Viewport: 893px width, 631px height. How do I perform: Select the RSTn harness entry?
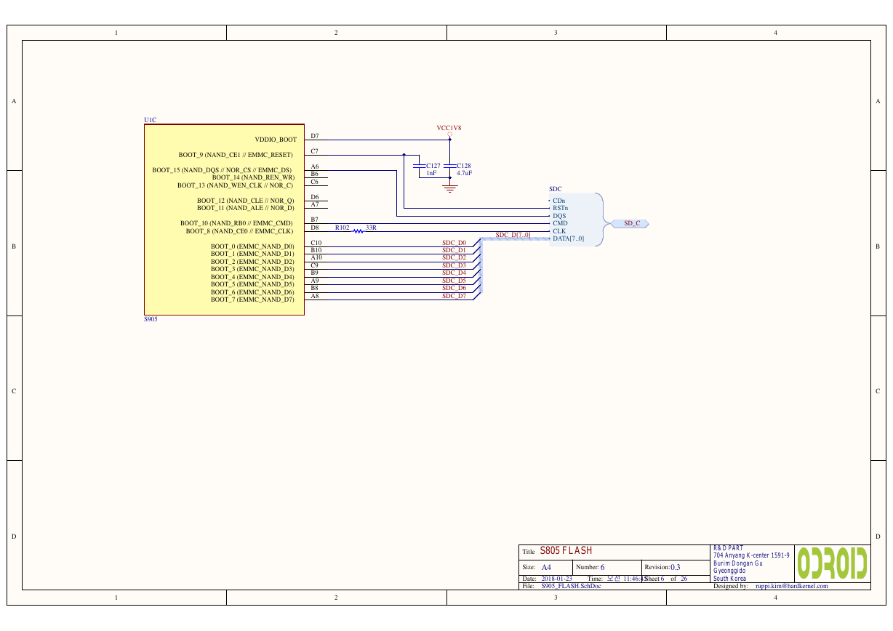pyautogui.click(x=561, y=208)
